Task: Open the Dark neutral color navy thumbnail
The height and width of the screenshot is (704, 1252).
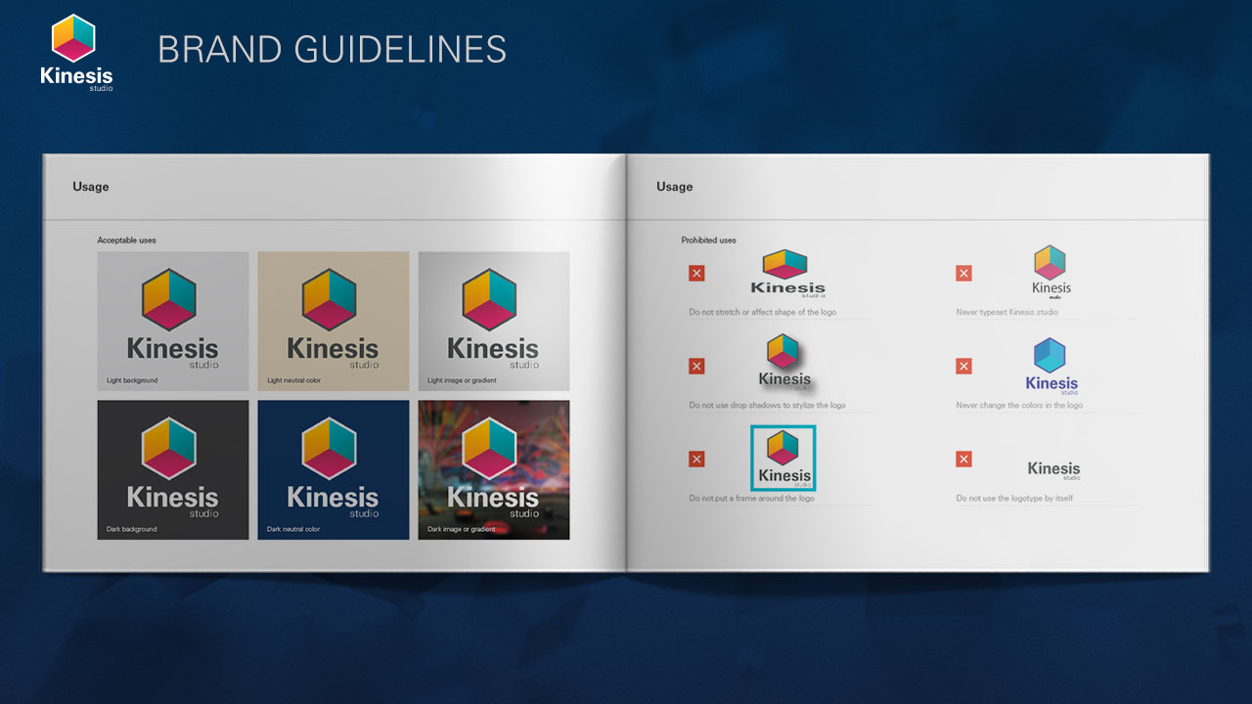Action: (x=334, y=469)
